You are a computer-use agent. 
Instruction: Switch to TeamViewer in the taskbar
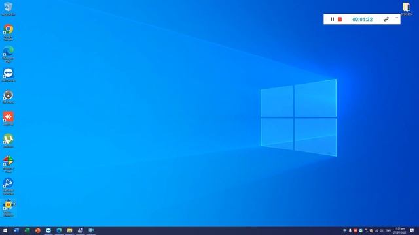[48, 230]
